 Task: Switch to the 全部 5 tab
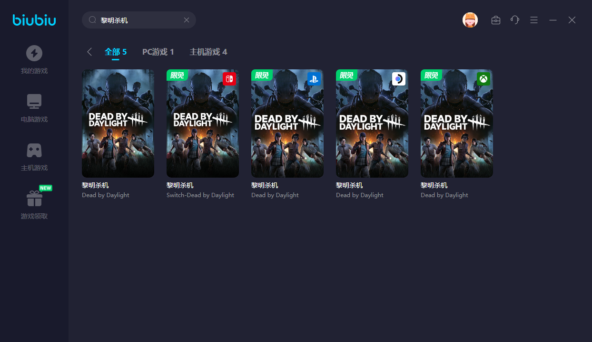click(116, 52)
